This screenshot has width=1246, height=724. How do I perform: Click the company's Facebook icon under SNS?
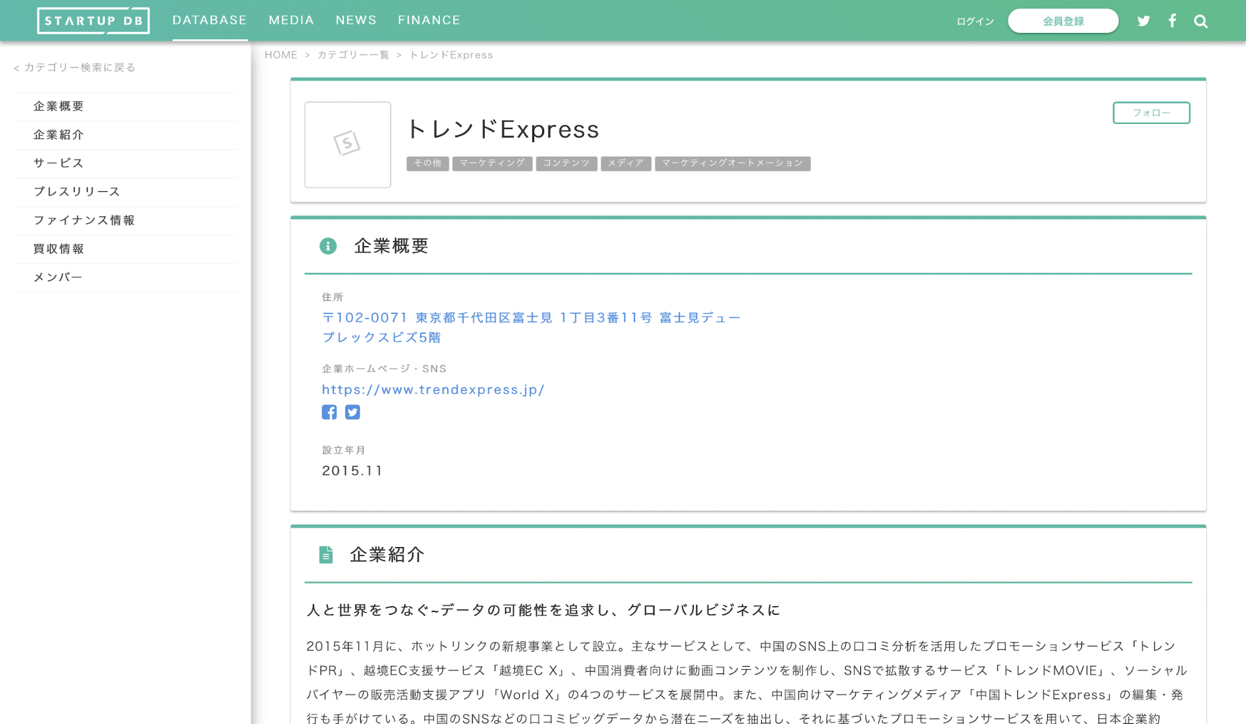pyautogui.click(x=329, y=412)
